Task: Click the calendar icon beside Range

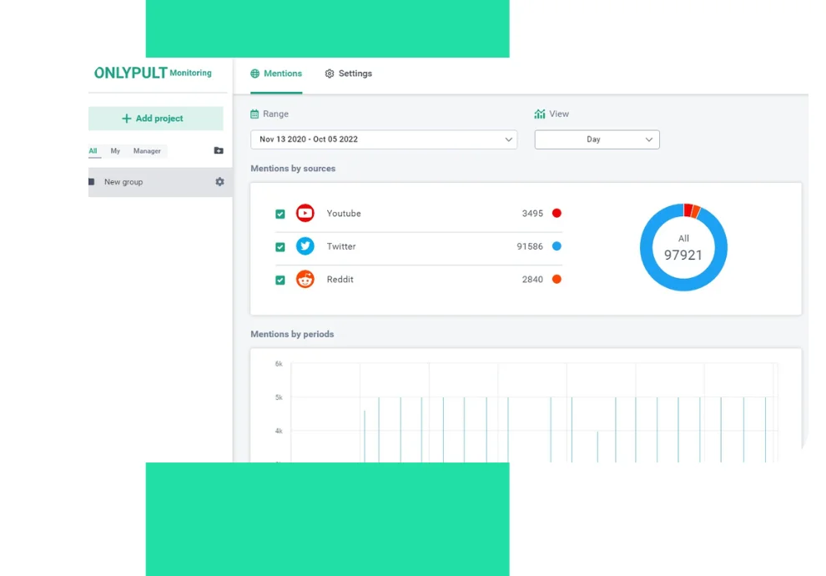Action: click(254, 114)
